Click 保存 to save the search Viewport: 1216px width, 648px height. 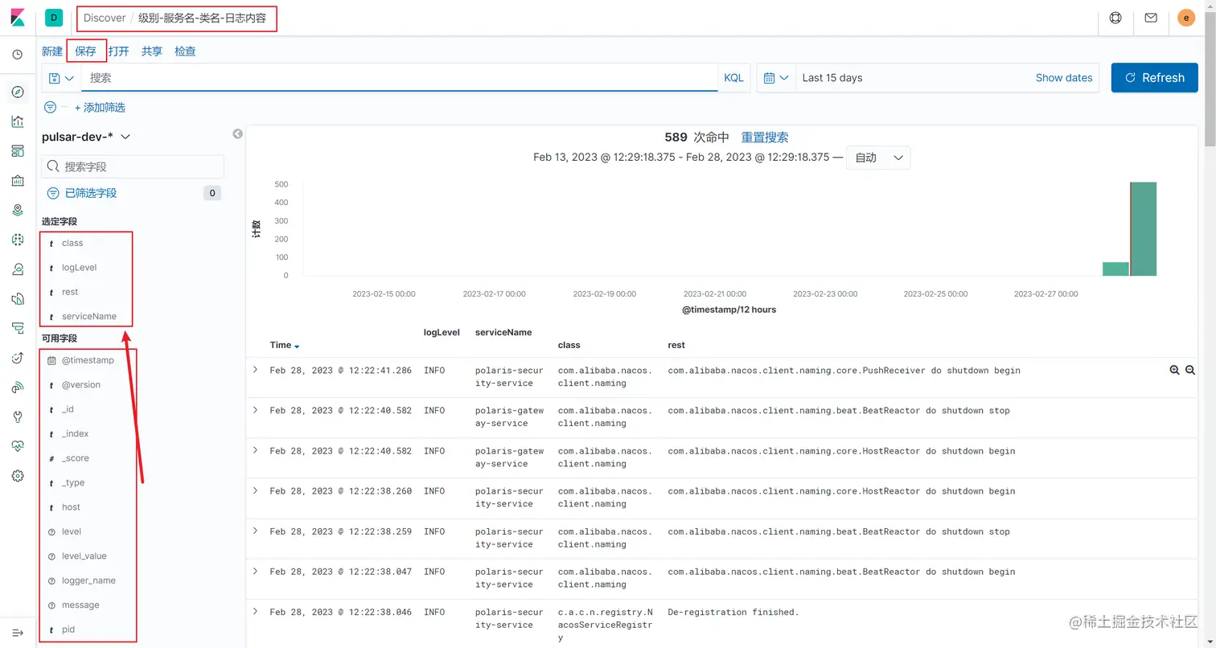tap(85, 51)
